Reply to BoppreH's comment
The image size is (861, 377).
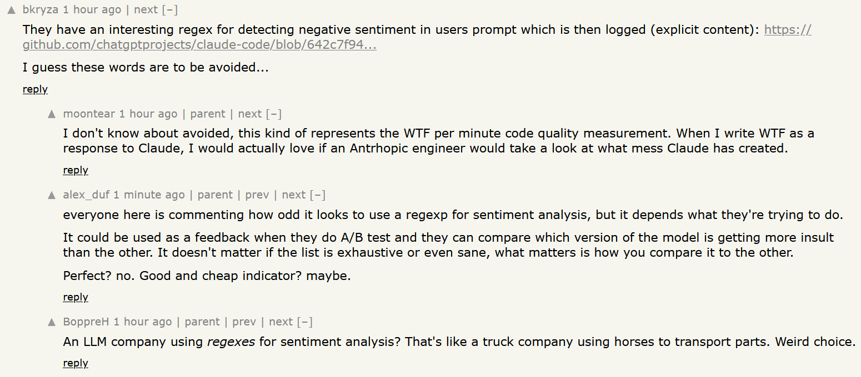point(75,363)
